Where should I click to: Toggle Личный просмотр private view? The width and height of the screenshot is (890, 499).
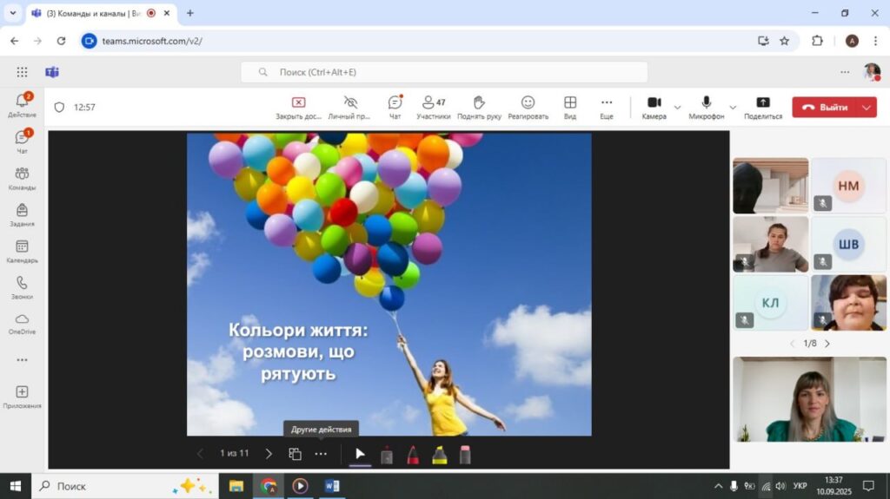point(350,102)
